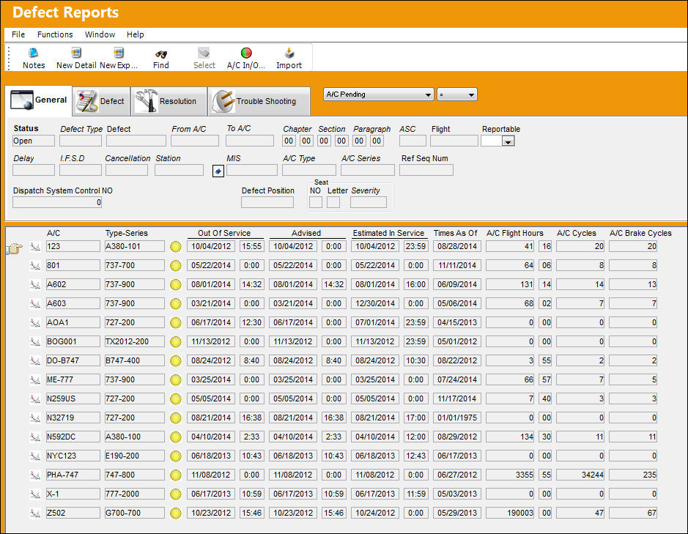Click the aircraft icon for row A602
Screen dimensions: 688x534
click(x=35, y=285)
